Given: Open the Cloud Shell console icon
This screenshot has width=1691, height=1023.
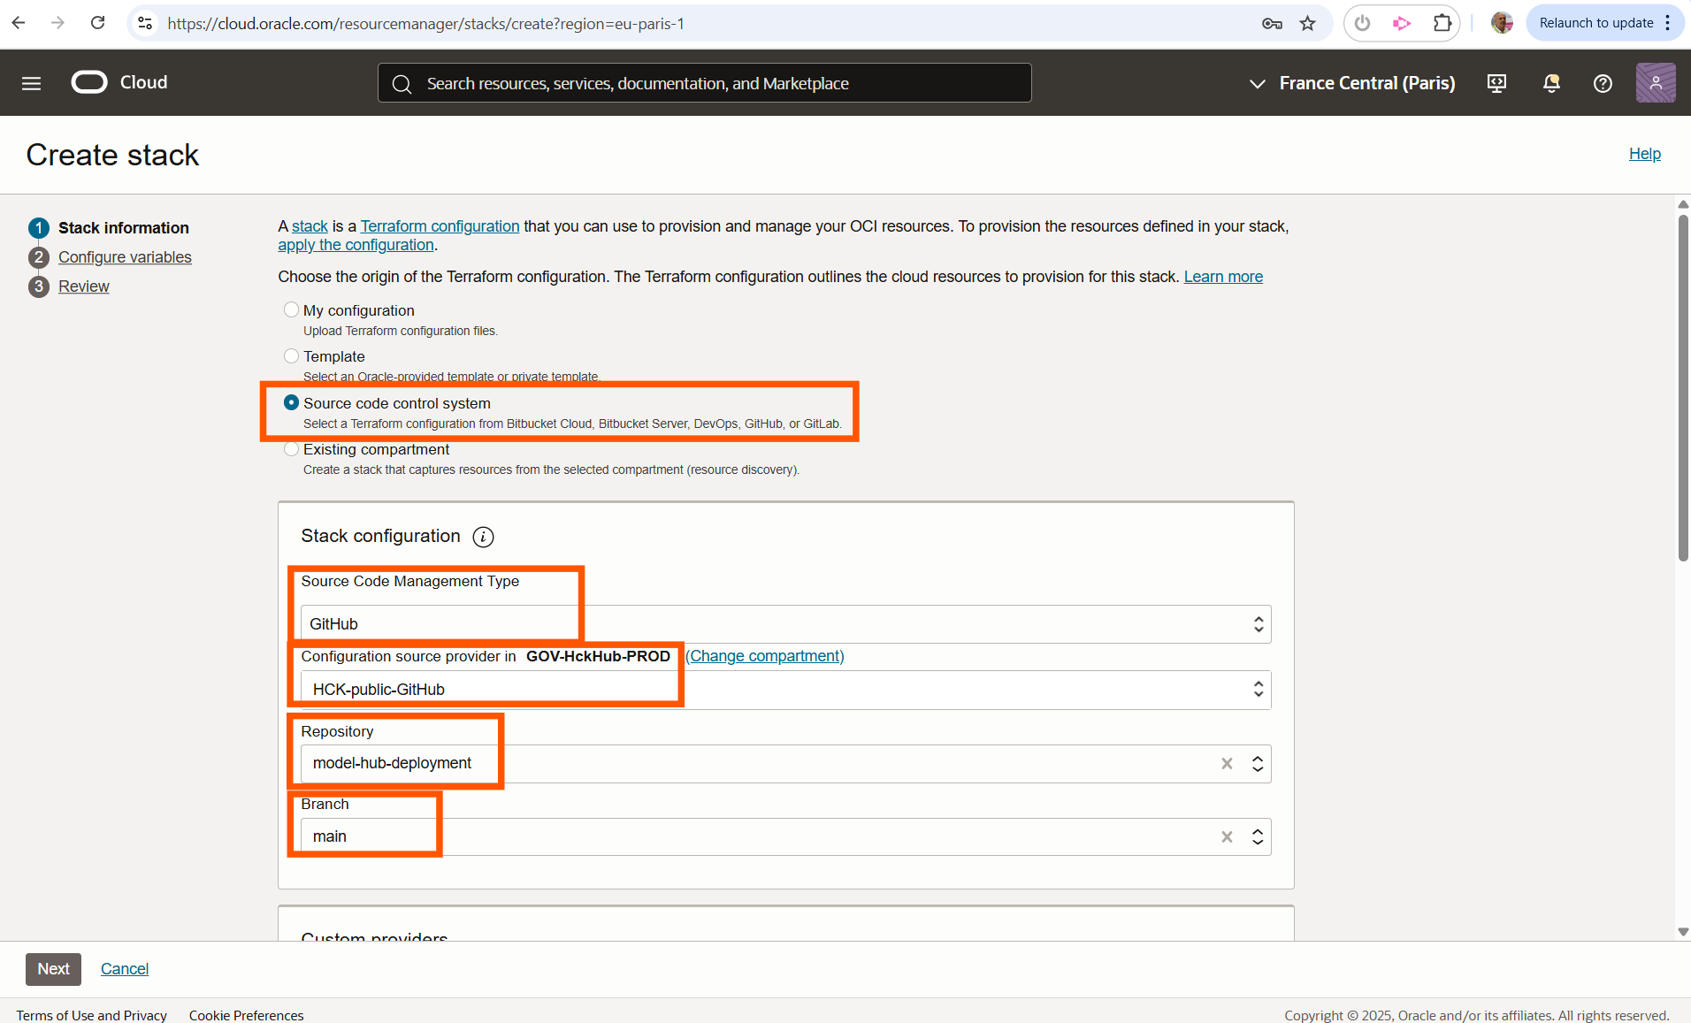Looking at the screenshot, I should [1497, 83].
